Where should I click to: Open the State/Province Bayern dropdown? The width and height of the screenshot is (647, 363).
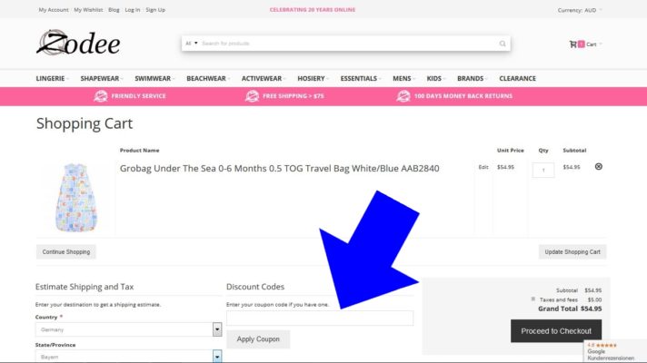click(x=129, y=357)
